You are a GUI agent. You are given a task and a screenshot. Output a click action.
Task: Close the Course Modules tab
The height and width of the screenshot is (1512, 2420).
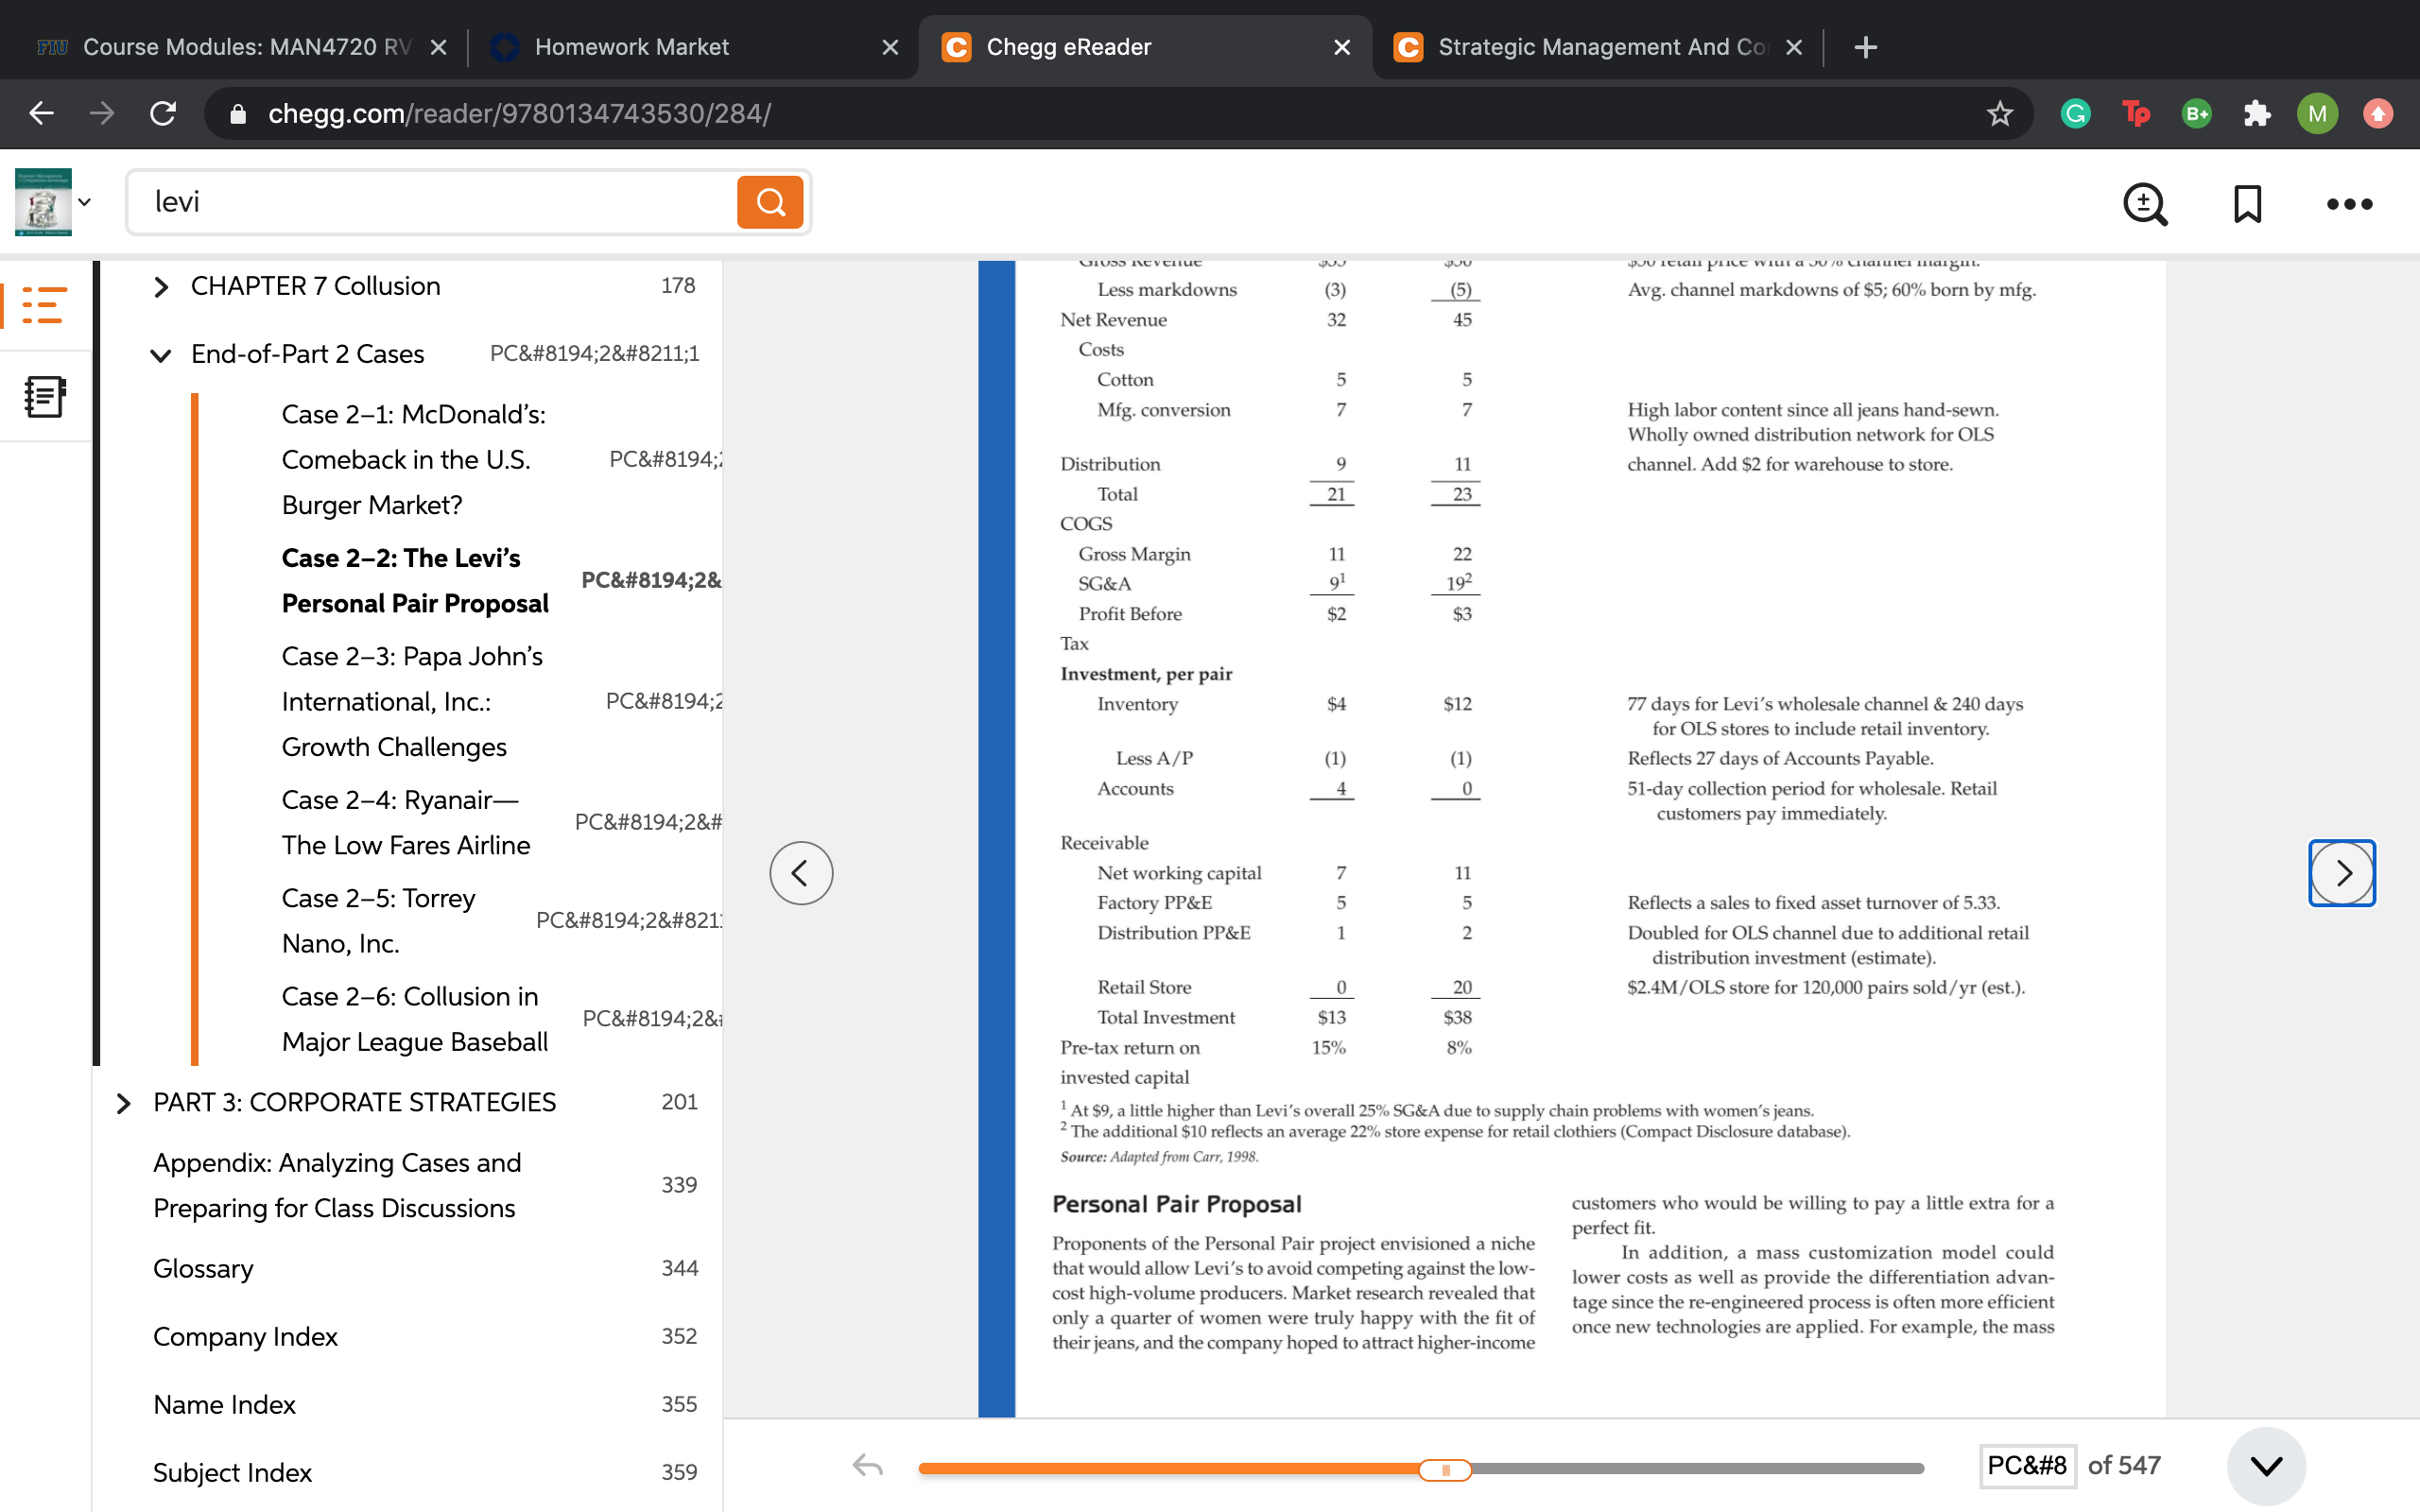click(x=438, y=47)
